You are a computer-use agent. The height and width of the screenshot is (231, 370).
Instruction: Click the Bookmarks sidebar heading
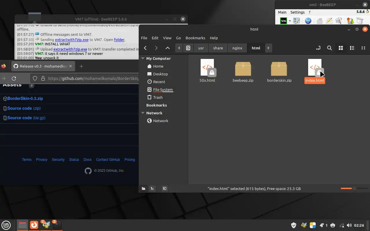[x=156, y=105]
